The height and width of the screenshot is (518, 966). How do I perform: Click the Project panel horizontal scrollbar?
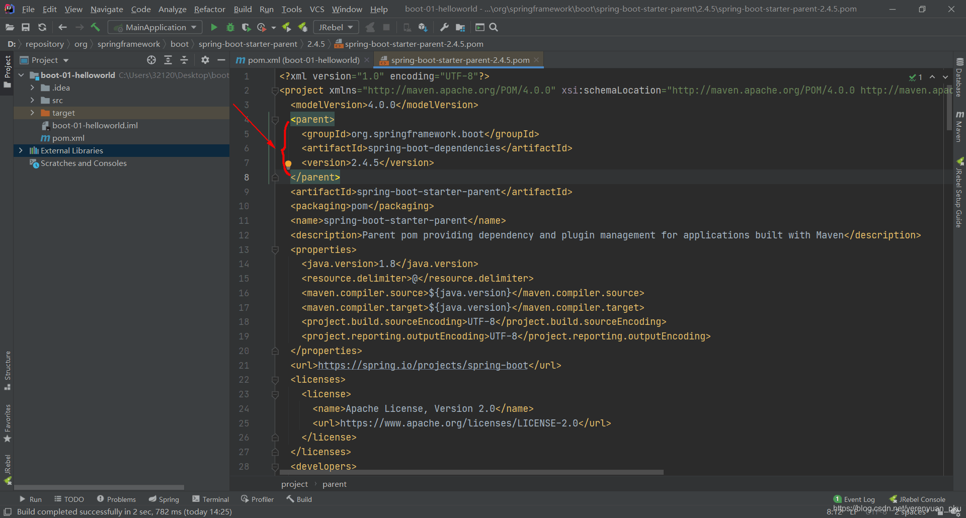99,487
